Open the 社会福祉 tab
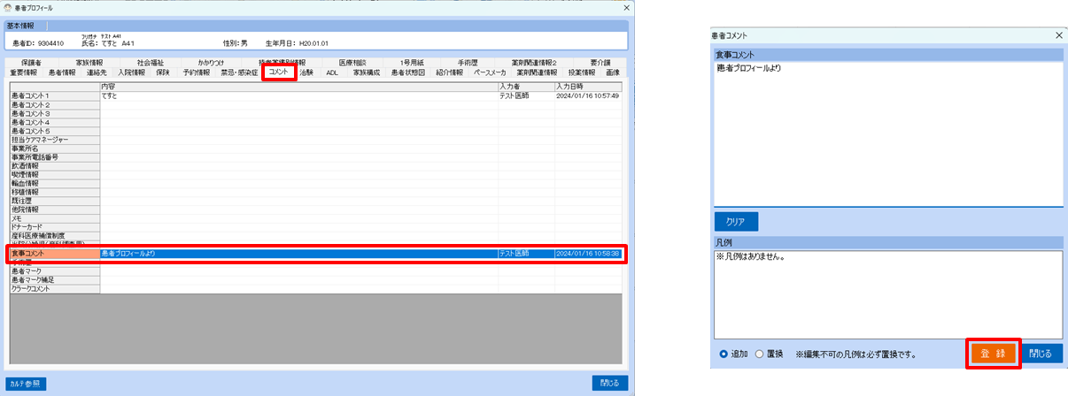The height and width of the screenshot is (396, 1068). click(x=151, y=64)
